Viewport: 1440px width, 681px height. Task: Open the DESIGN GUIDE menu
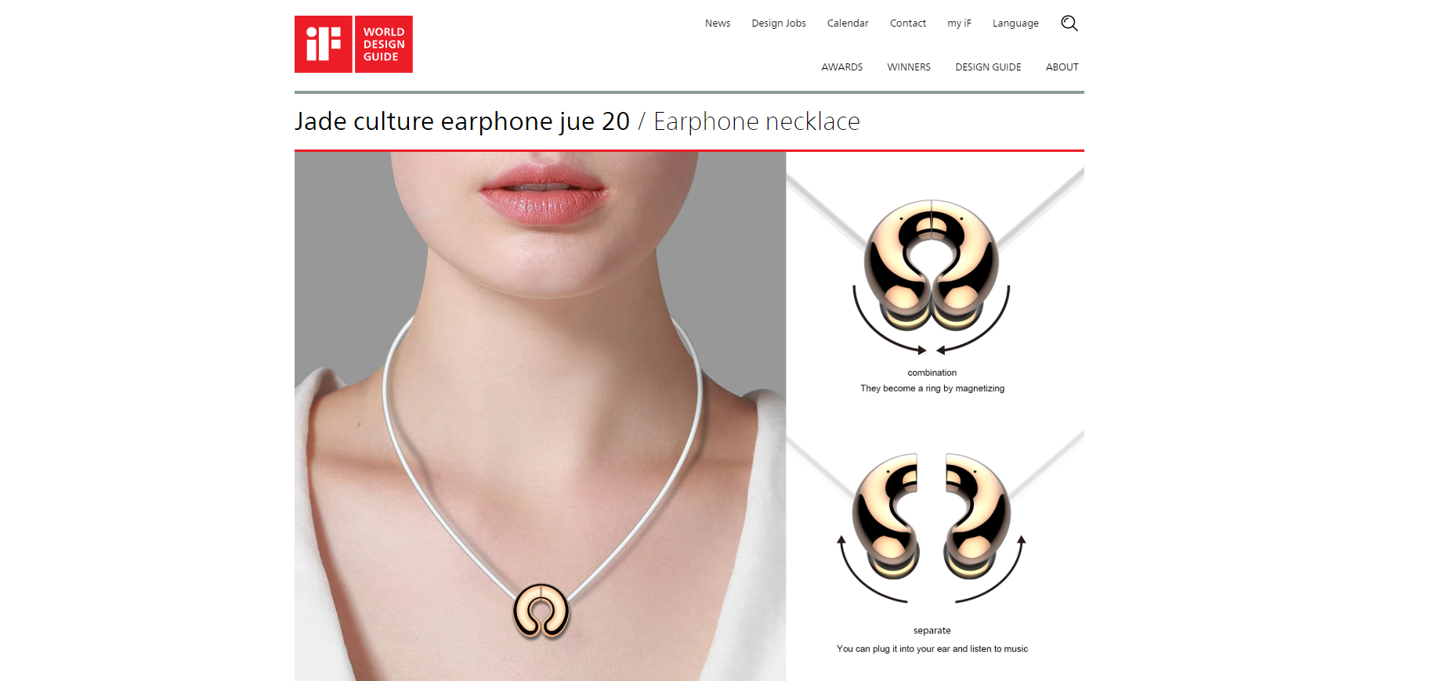(x=988, y=67)
